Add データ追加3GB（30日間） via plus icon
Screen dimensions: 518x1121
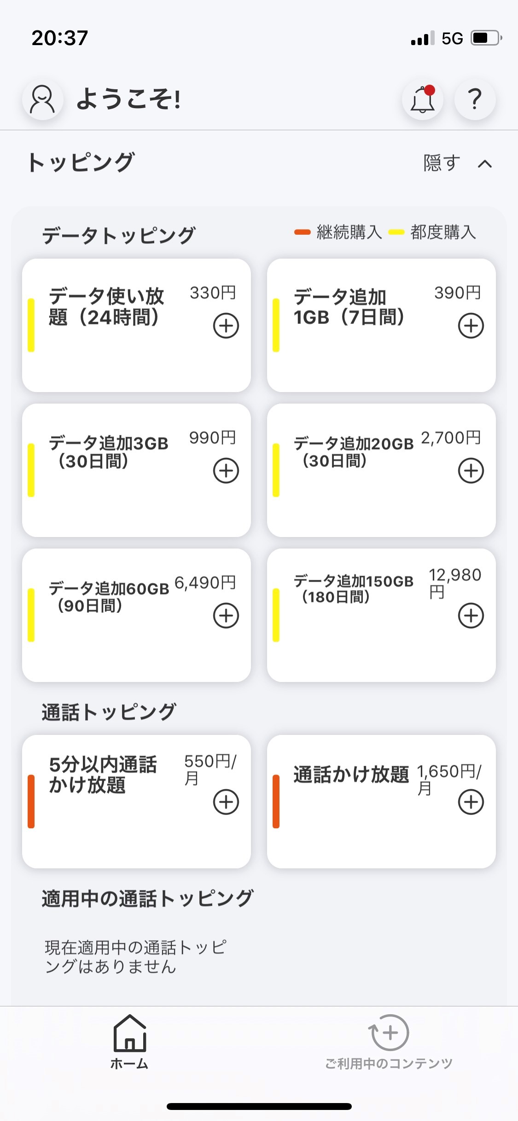pyautogui.click(x=226, y=471)
